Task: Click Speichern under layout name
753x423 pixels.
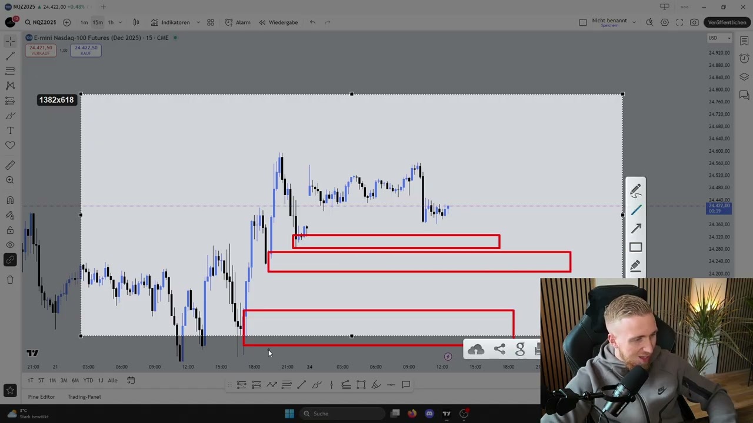Action: (x=609, y=26)
